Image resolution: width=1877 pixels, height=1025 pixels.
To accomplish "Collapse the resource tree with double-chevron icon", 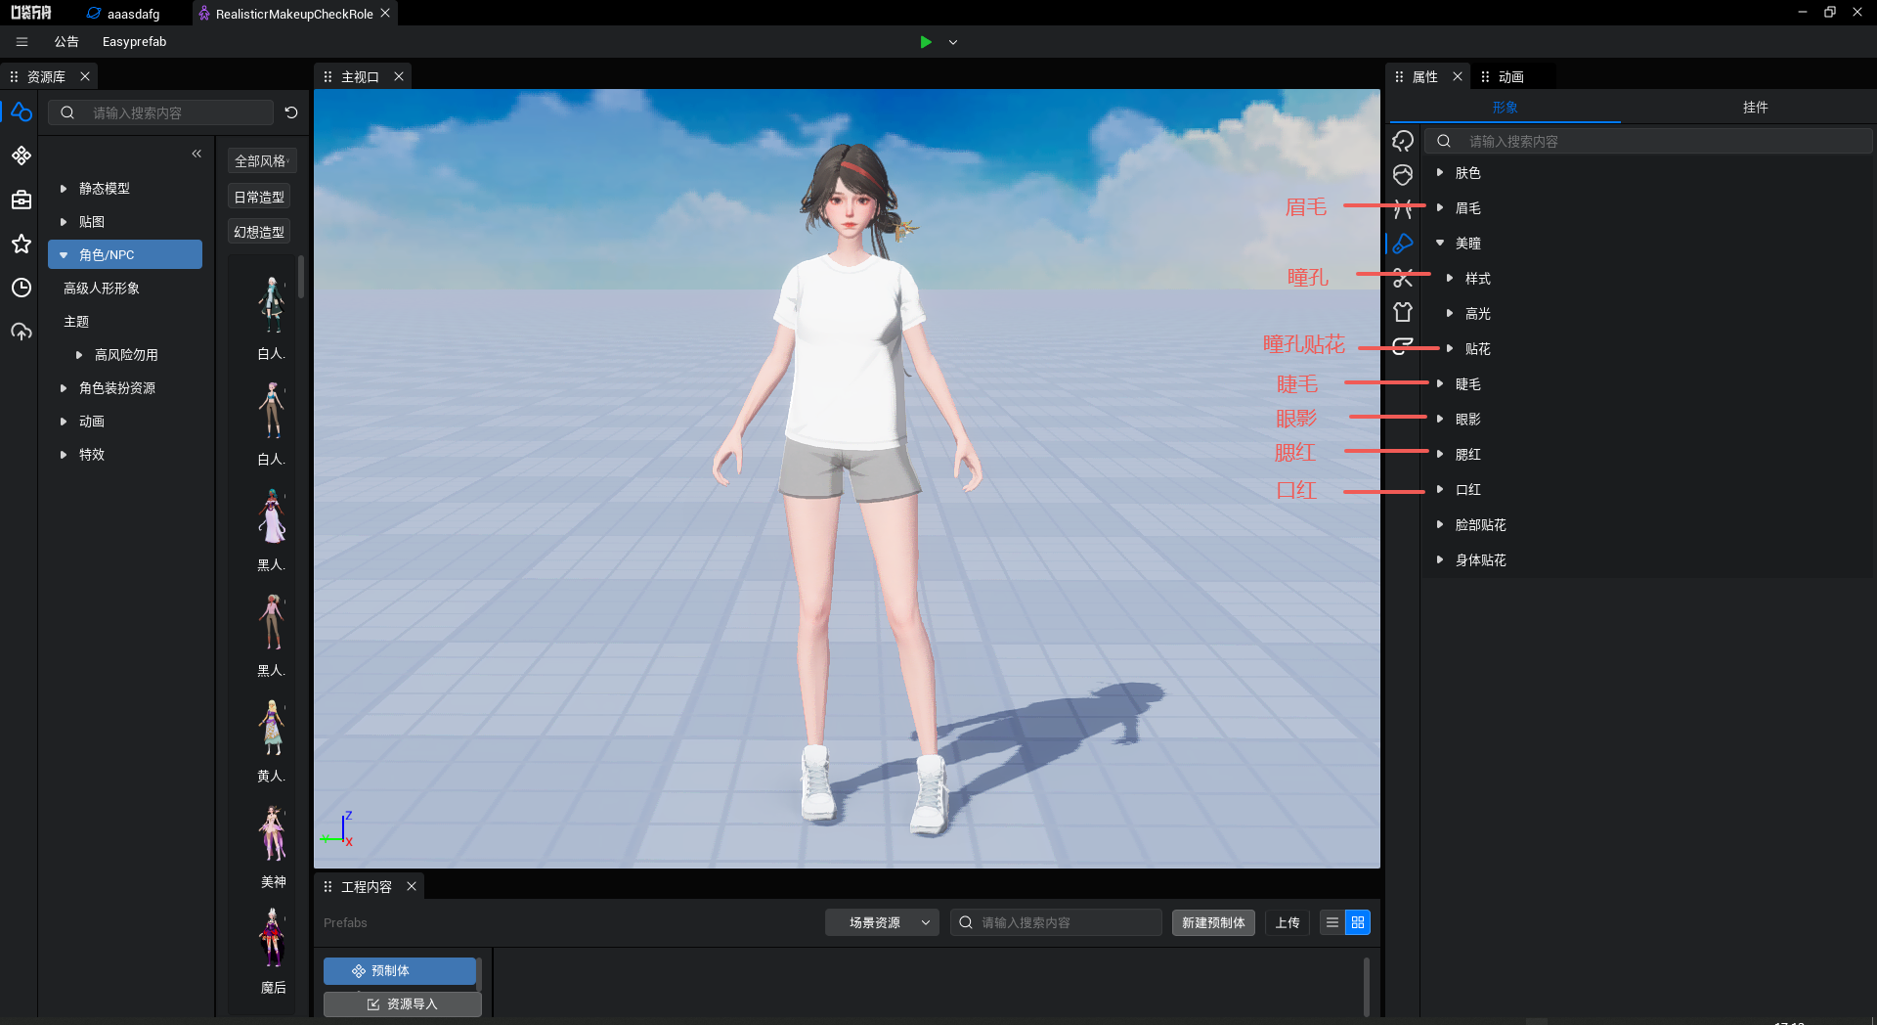I will coord(196,154).
